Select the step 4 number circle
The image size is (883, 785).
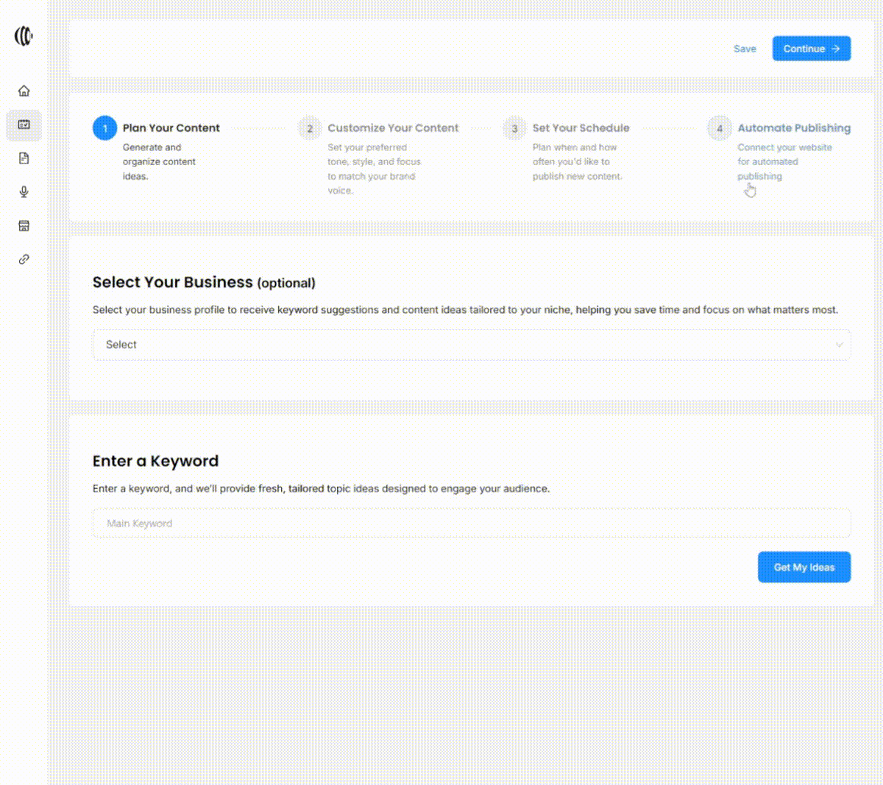(720, 128)
